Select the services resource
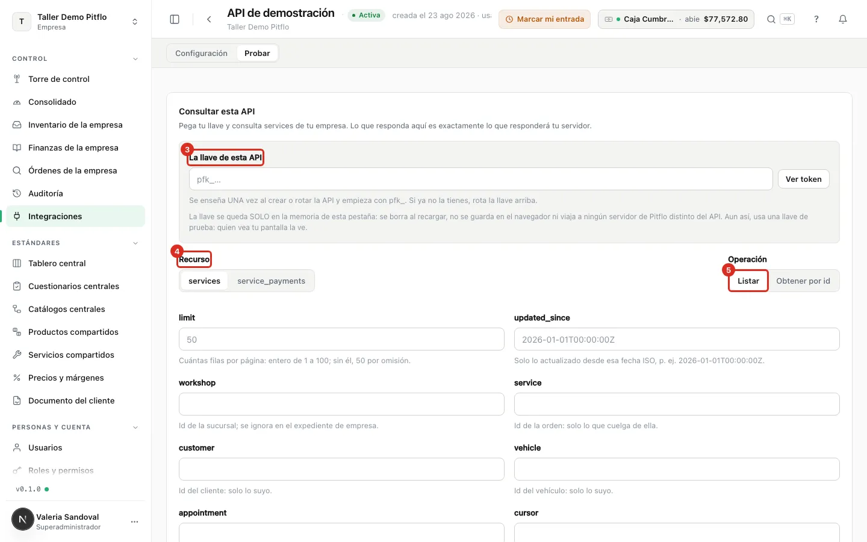The height and width of the screenshot is (542, 867). point(204,281)
